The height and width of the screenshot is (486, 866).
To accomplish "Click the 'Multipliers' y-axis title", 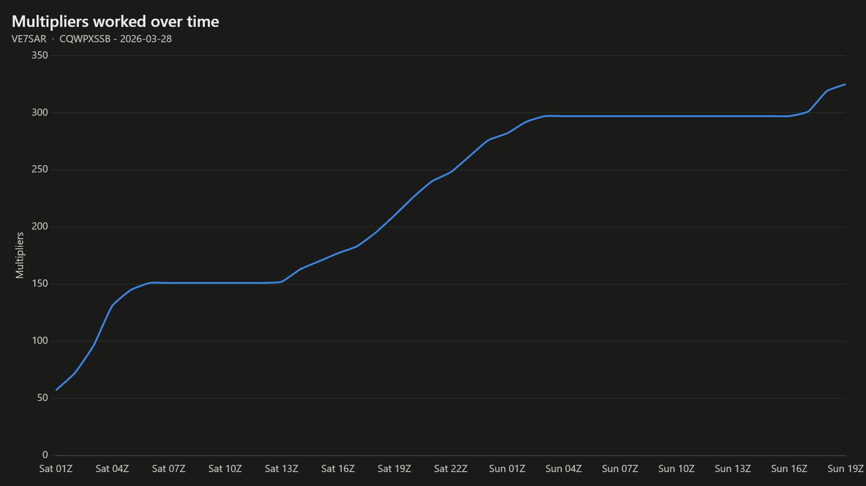I will (20, 255).
